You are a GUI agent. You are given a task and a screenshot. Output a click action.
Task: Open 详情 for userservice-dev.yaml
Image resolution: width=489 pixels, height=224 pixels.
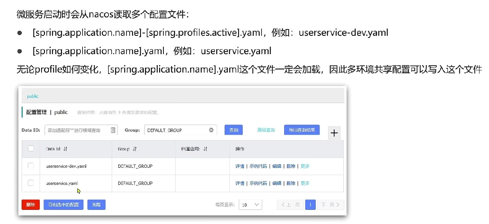pyautogui.click(x=240, y=166)
